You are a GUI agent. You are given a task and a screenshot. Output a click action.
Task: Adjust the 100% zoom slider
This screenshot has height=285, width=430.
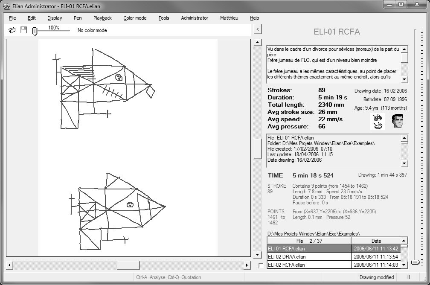(35, 32)
